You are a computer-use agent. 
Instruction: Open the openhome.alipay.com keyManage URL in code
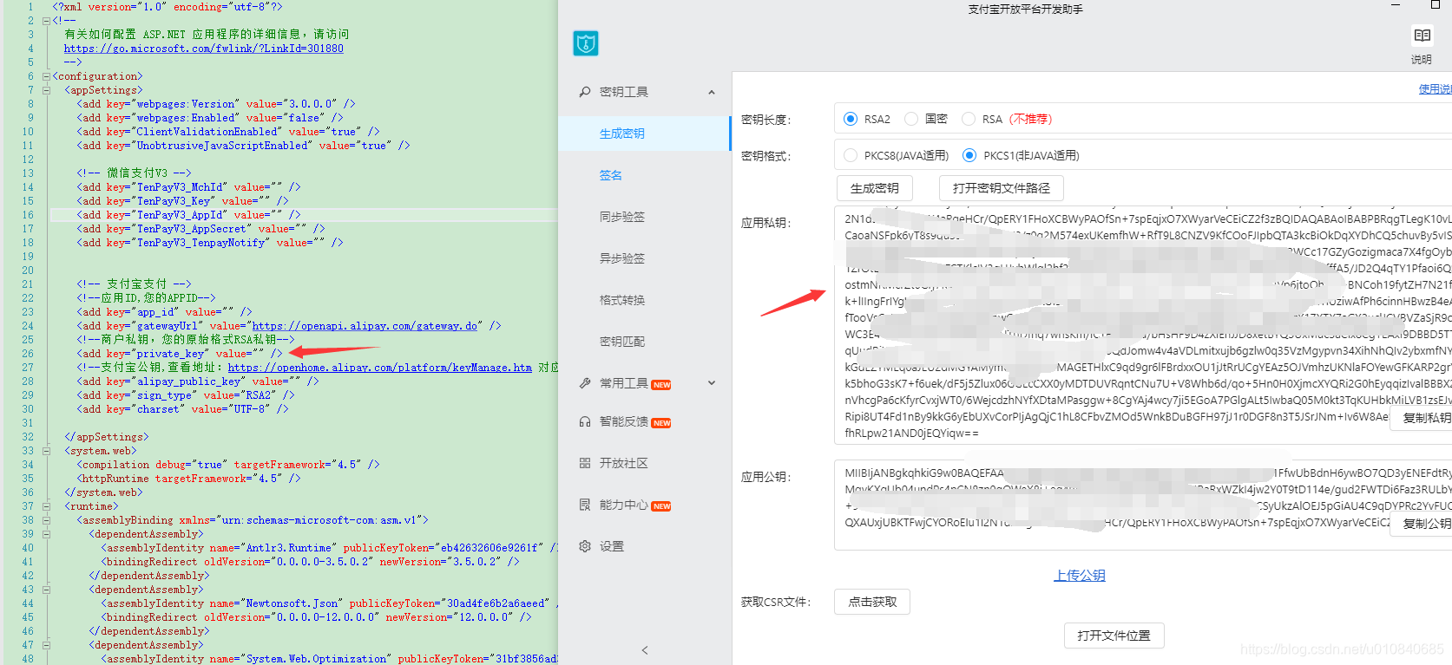click(x=380, y=368)
